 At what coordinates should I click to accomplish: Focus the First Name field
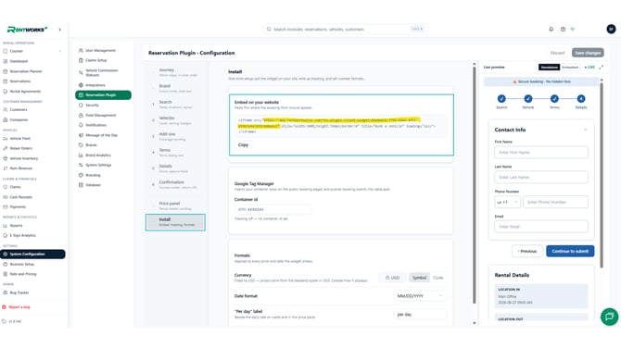tap(541, 152)
